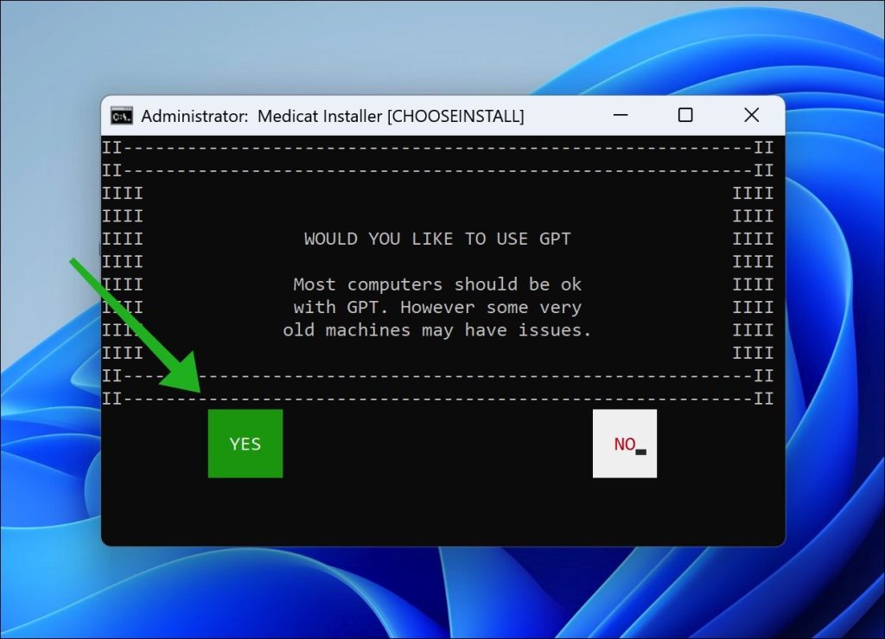Viewport: 885px width, 639px height.
Task: Click the 'with GPT. However some very' line
Action: click(x=437, y=307)
